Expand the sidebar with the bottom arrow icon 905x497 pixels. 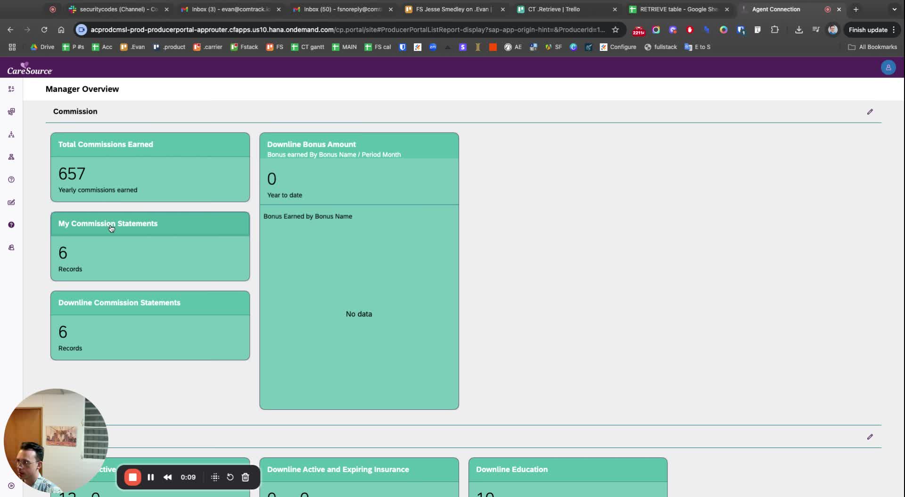(x=11, y=486)
